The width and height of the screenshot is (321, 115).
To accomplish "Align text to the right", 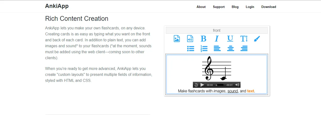I will (244, 48).
